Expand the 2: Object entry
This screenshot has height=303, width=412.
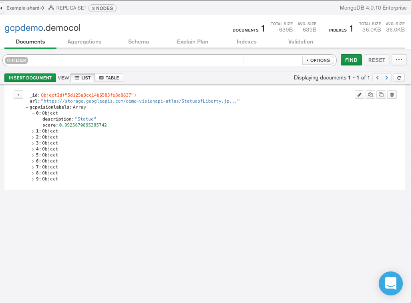point(33,137)
